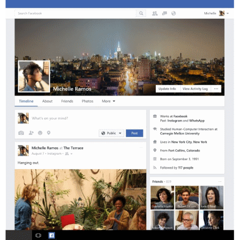Click the home icon beside Lives in
Screen dimensions: 240x240
pyautogui.click(x=155, y=142)
